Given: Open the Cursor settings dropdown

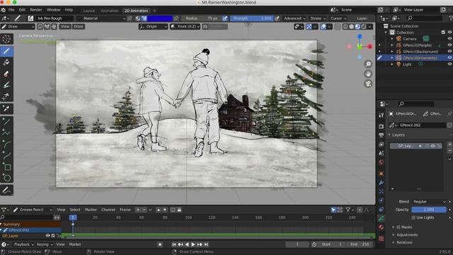Looking at the screenshot, I should coord(338,18).
